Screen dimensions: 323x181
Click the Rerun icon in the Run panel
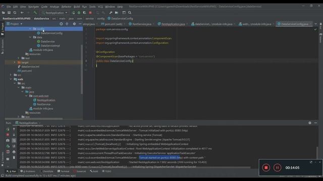(8, 129)
